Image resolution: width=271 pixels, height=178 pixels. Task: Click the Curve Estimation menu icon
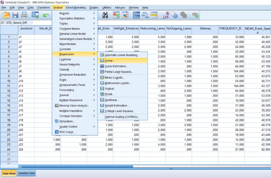click(x=102, y=66)
